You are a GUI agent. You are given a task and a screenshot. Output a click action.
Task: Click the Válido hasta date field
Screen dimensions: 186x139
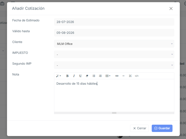pos(114,33)
